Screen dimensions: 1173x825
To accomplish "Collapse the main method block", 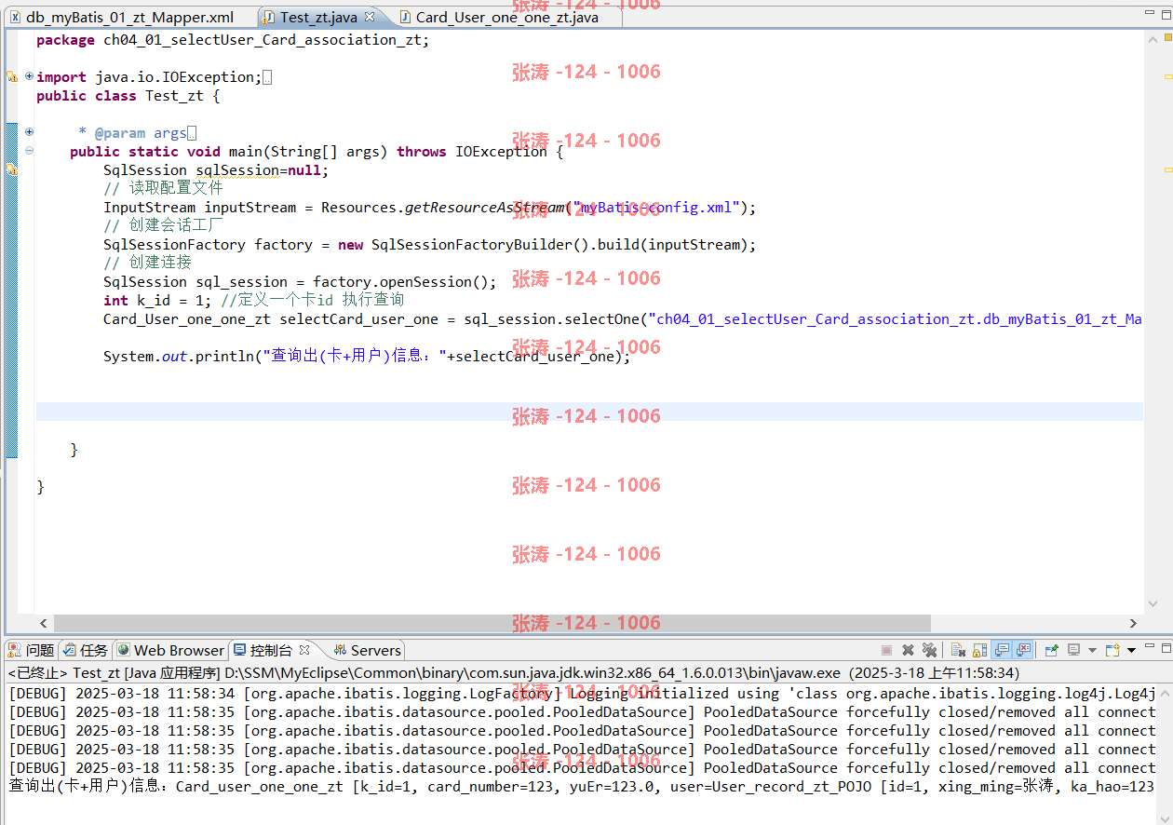I will pyautogui.click(x=29, y=151).
